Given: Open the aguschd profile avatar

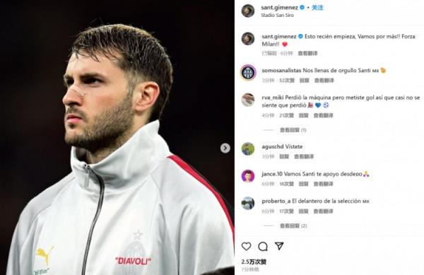Looking at the screenshot, I should coord(248,149).
